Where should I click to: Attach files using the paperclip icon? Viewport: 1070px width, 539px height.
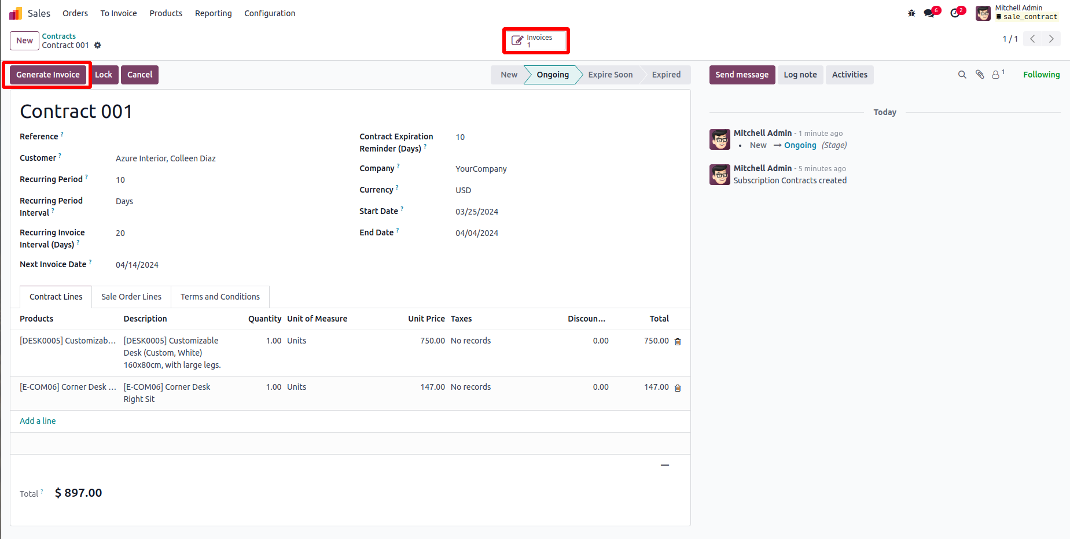pos(980,75)
